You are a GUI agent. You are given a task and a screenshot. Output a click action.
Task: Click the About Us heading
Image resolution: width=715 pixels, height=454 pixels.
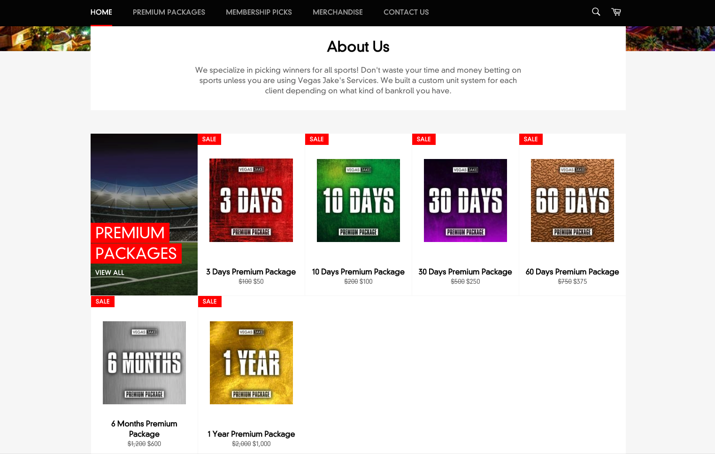[x=358, y=46]
